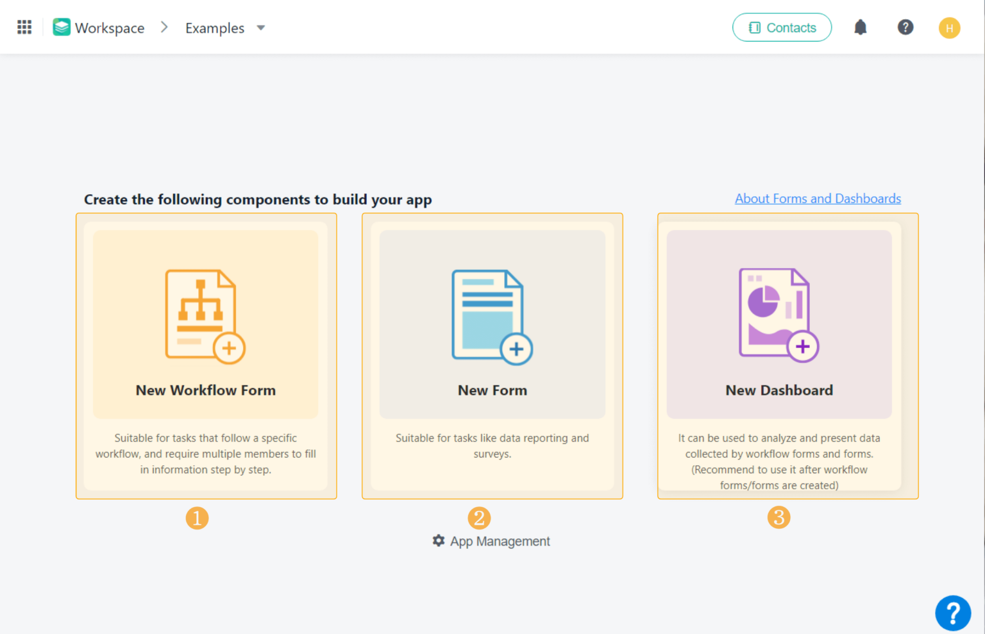
Task: Expand the Examples dropdown arrow
Action: tap(261, 28)
